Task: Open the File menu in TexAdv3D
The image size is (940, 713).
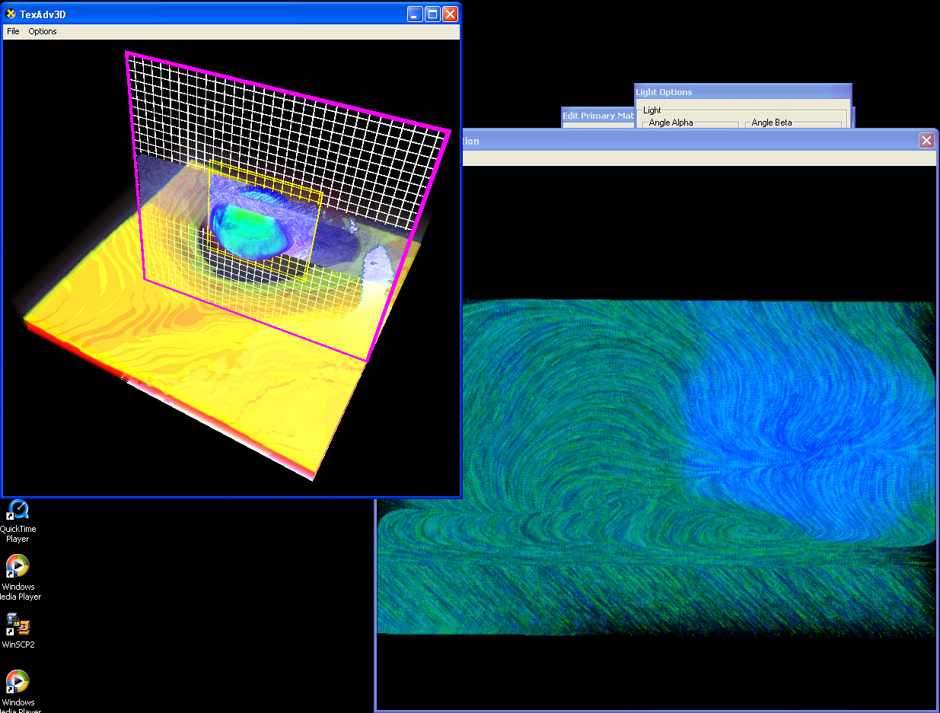Action: [13, 31]
